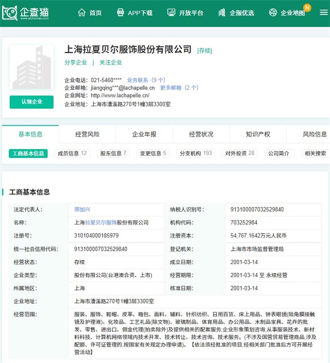This screenshot has height=363, width=330.
Task: Click company phone 021-5460****
Action: (106, 80)
